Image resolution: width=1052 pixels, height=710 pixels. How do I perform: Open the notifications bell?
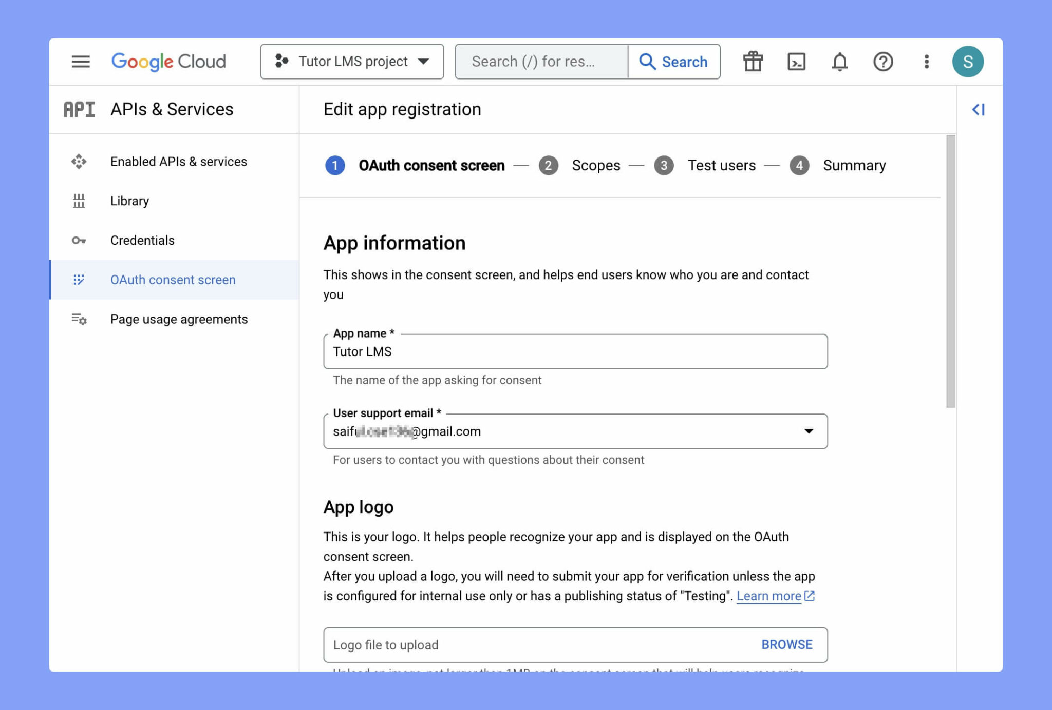(x=839, y=62)
